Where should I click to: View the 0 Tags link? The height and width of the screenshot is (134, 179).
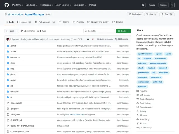[41, 31]
